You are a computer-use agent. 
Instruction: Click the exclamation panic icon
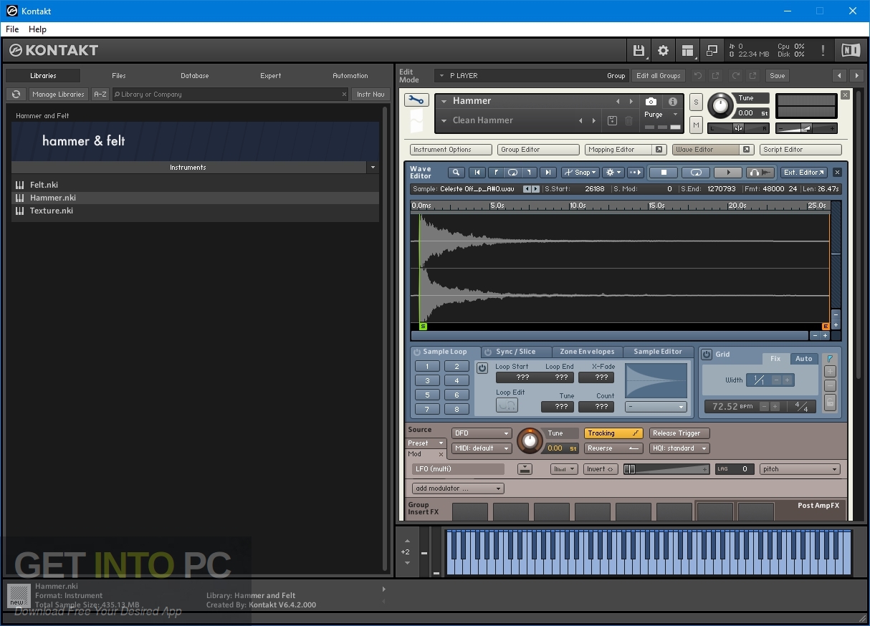823,50
